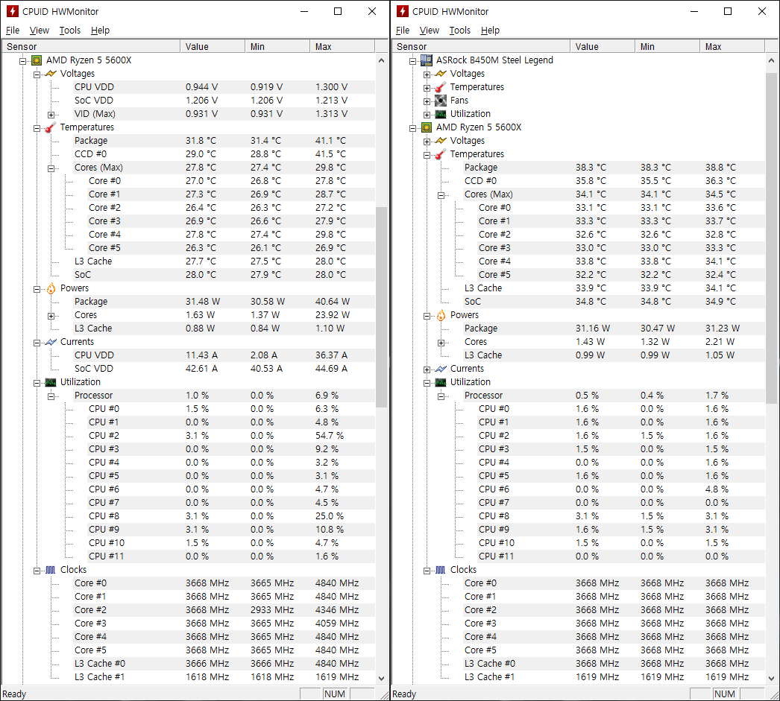Click scroll-up arrow in right window
This screenshot has width=780, height=701.
[x=772, y=60]
